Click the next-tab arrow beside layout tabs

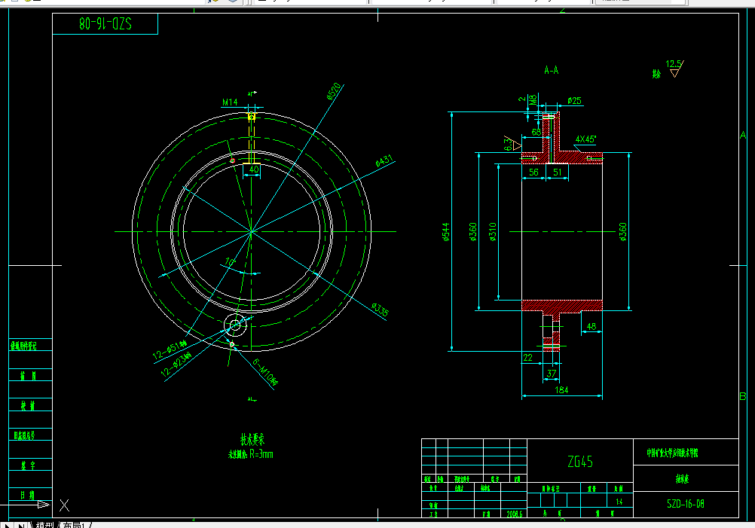(x=6, y=525)
